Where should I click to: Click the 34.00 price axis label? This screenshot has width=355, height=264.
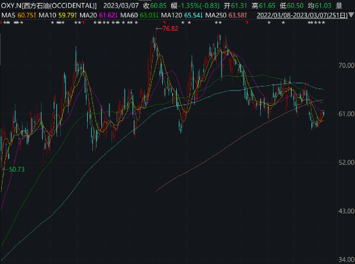tap(347, 260)
